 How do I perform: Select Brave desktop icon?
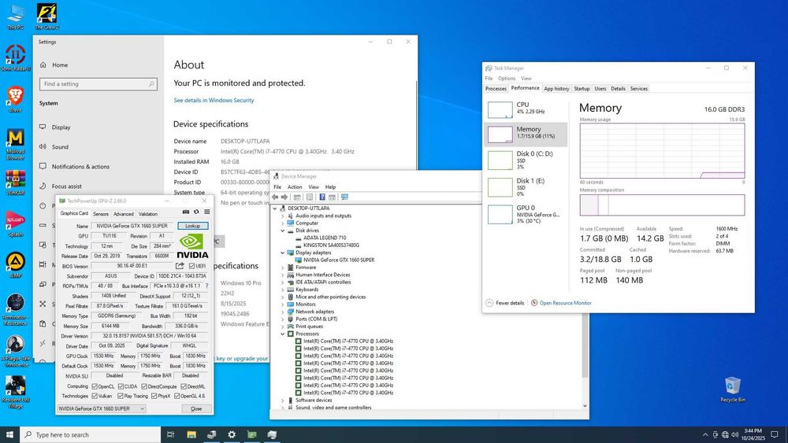pos(15,99)
